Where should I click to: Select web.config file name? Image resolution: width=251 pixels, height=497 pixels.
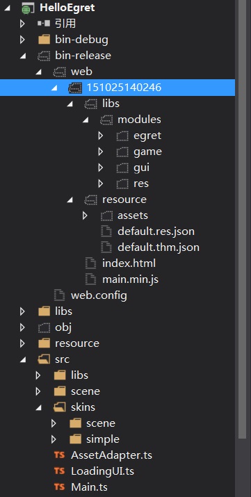[99, 295]
